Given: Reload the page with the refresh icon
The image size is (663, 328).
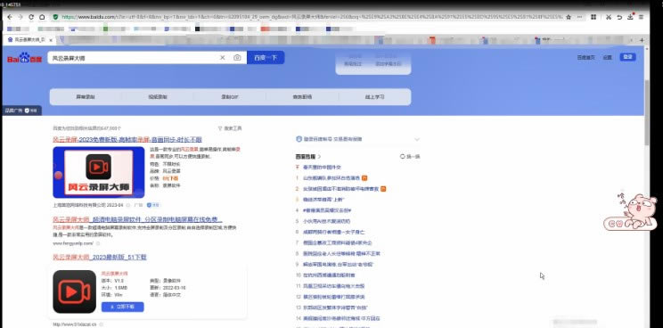Looking at the screenshot, I should [x=31, y=17].
